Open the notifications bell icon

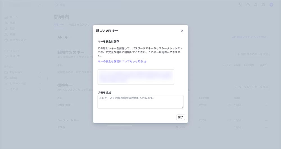(x=256, y=5)
